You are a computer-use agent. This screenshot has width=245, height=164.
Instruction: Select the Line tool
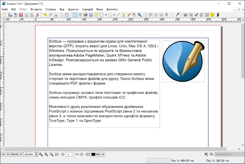pyautogui.click(x=118, y=15)
